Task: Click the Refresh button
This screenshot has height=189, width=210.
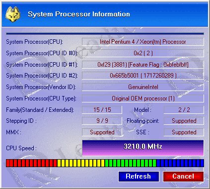Action: click(x=139, y=177)
